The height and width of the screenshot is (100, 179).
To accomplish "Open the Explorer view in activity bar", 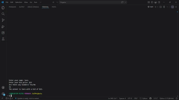I will [3, 8].
